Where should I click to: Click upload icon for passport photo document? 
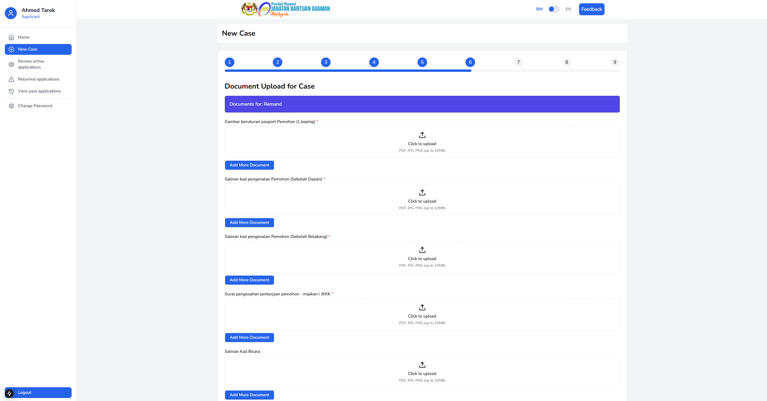click(x=422, y=135)
